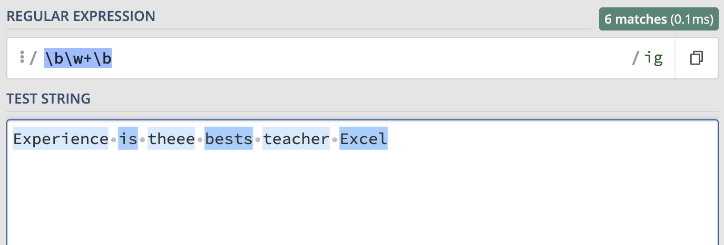Open the delimiter options vertical dots
The width and height of the screenshot is (724, 245).
[22, 57]
